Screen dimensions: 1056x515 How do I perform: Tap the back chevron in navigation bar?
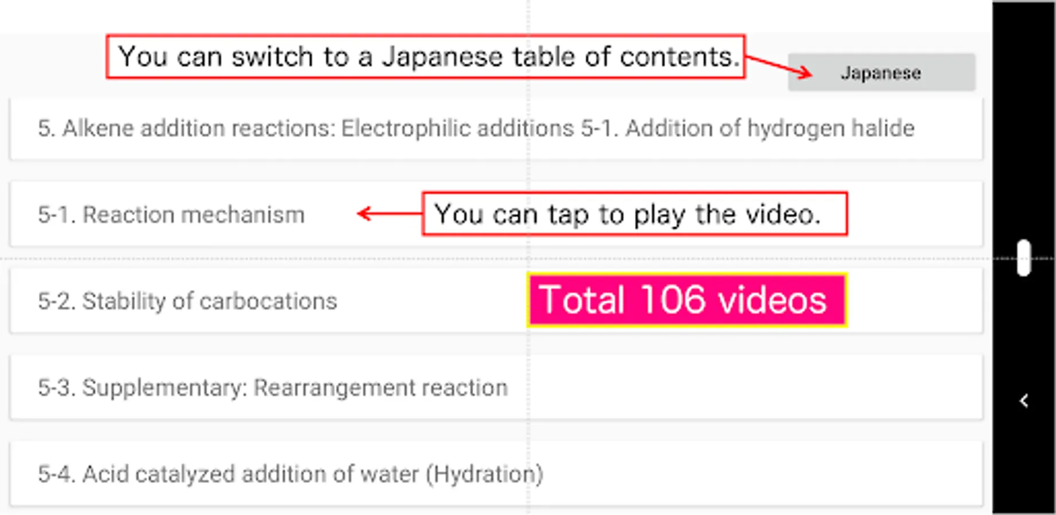tap(1024, 401)
